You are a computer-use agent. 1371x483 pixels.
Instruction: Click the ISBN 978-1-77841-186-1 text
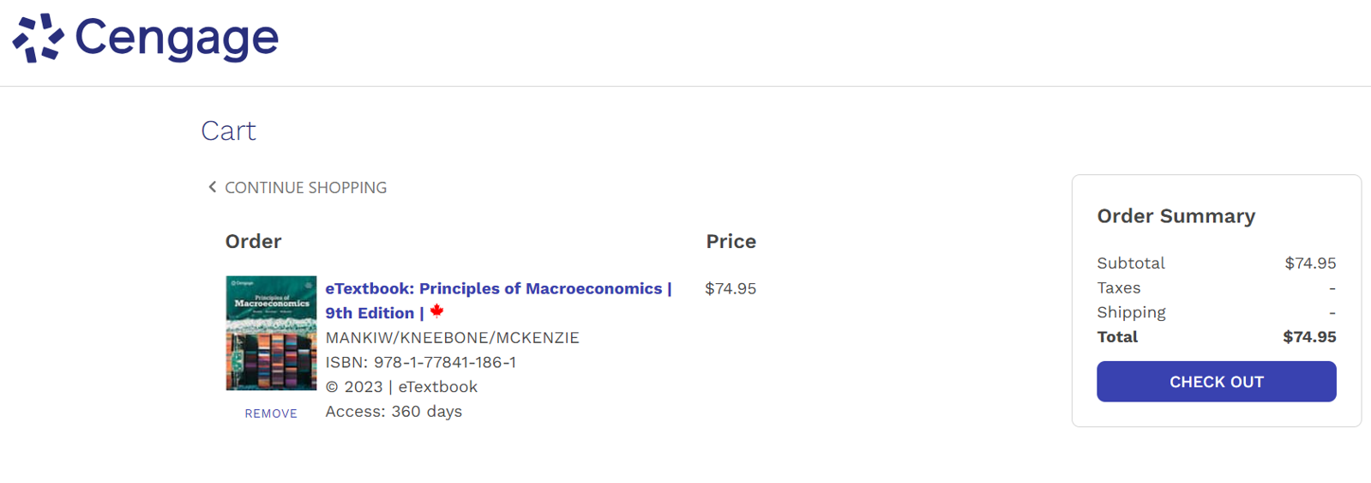click(x=420, y=362)
